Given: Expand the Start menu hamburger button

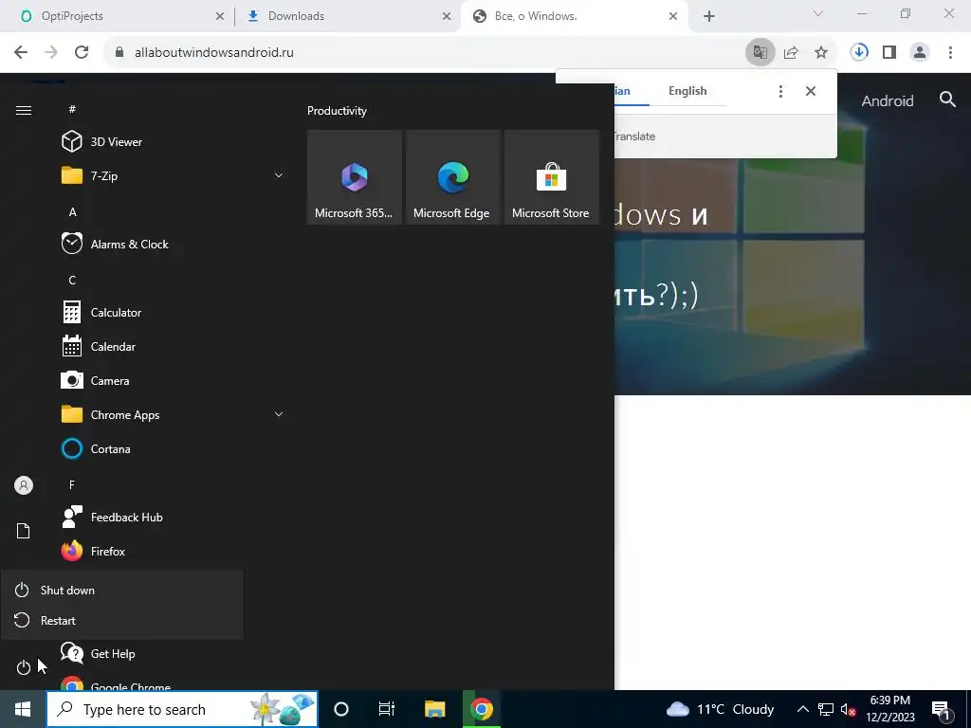Looking at the screenshot, I should (x=24, y=110).
